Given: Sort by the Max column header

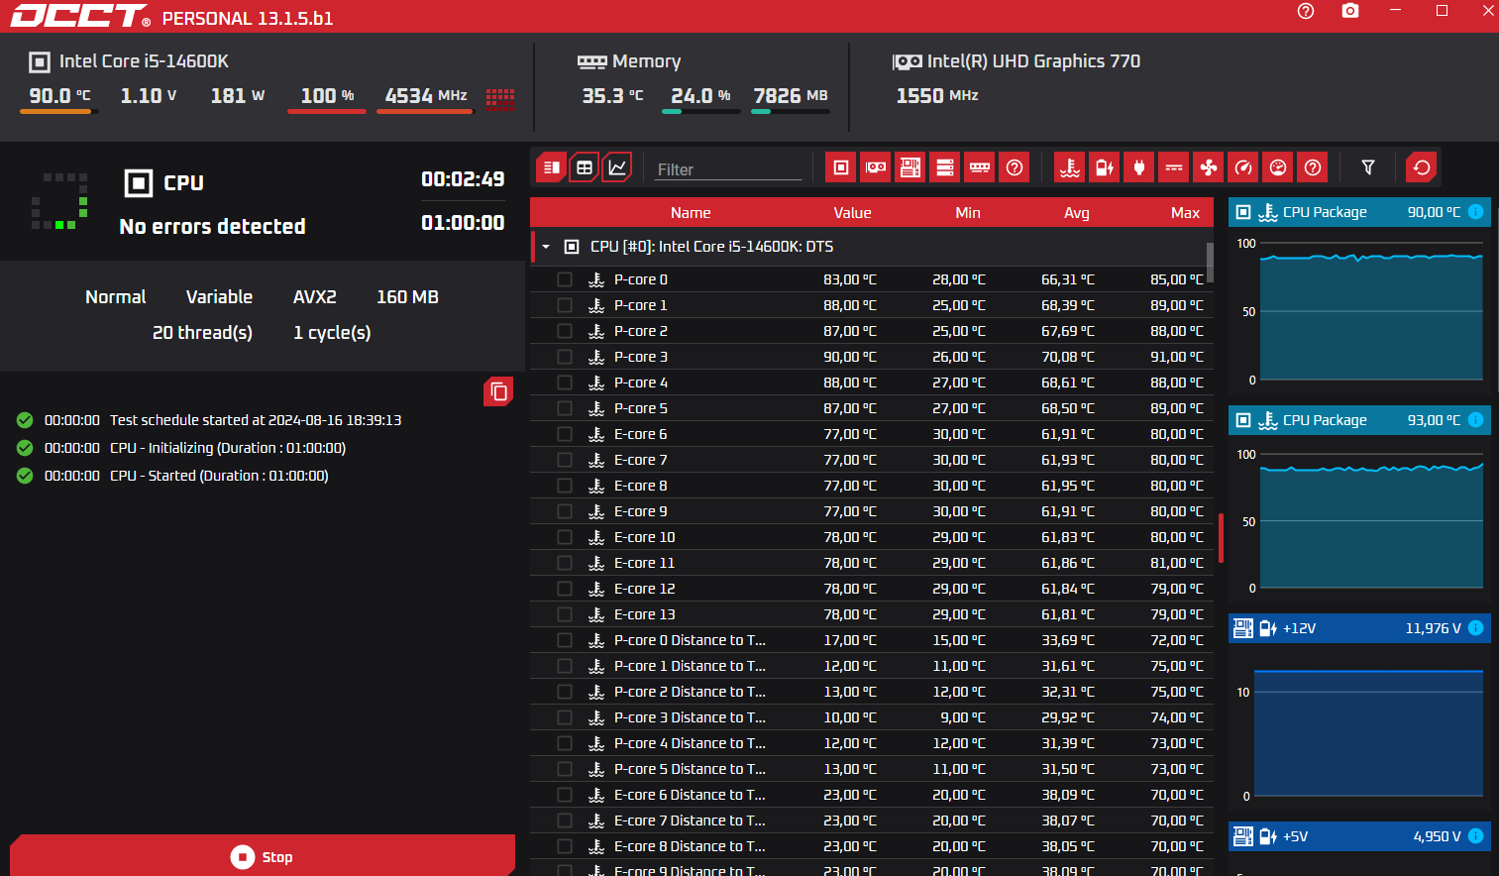Looking at the screenshot, I should (1185, 213).
